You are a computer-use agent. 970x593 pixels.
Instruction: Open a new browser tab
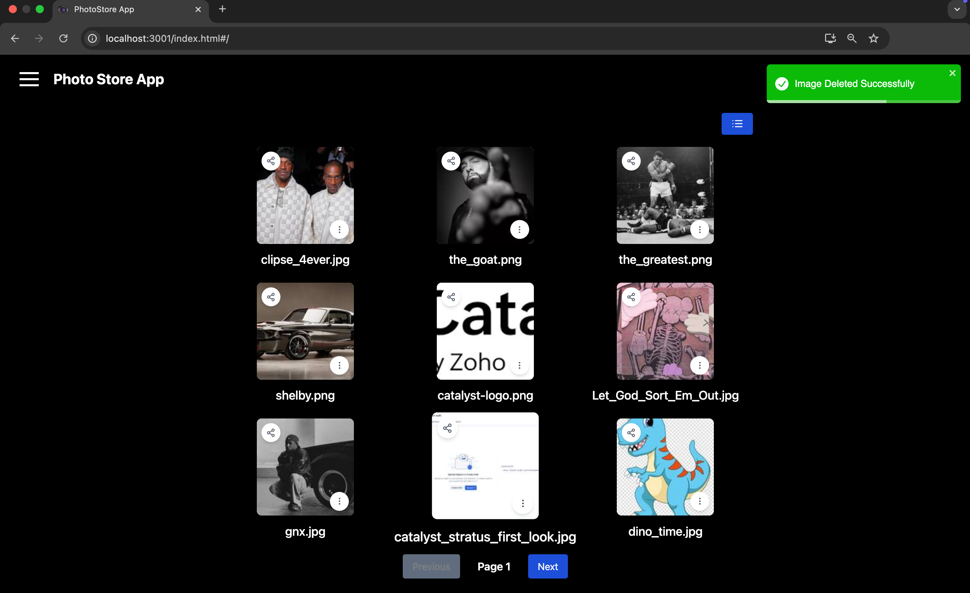[x=222, y=9]
